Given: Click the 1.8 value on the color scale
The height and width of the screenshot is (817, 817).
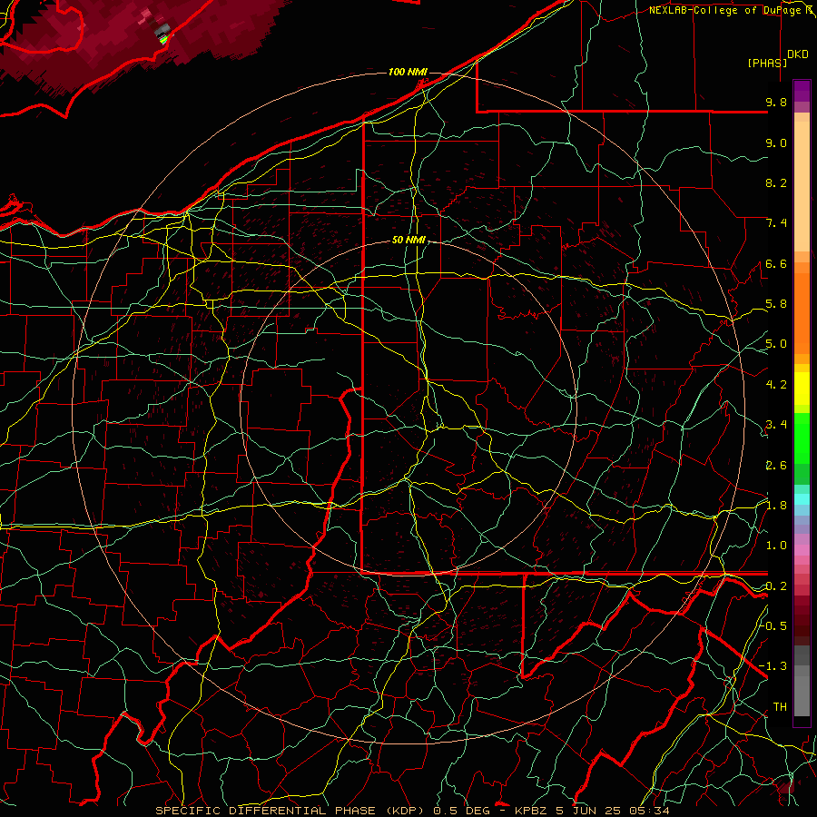Looking at the screenshot, I should coord(776,506).
